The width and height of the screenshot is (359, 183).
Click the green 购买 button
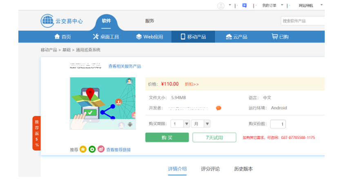pyautogui.click(x=167, y=137)
